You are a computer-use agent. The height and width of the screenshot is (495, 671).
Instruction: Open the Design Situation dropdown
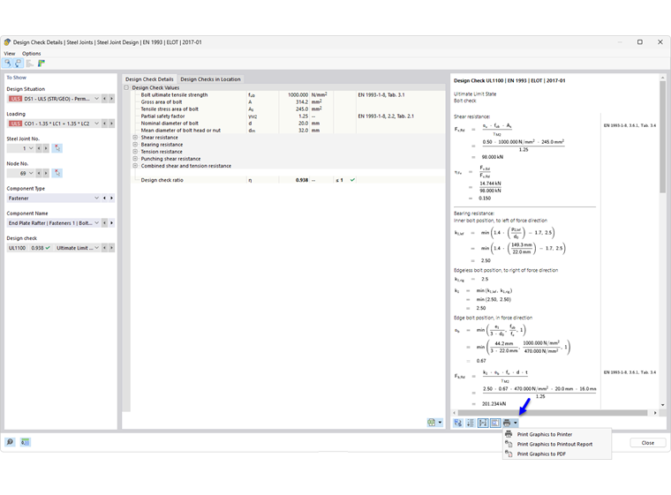[x=97, y=99]
